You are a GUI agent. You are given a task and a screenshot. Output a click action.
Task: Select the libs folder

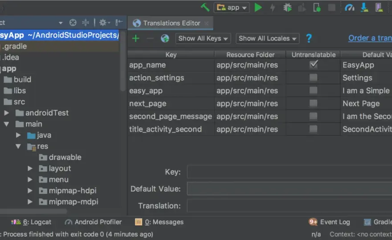pos(15,91)
